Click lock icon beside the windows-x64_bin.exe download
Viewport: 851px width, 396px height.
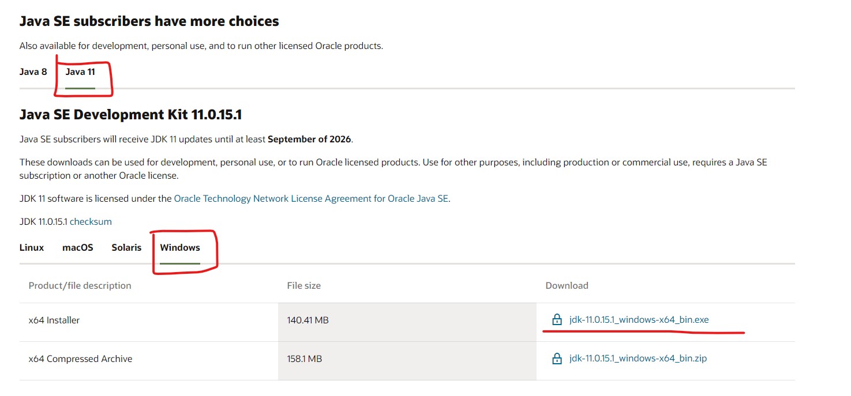pyautogui.click(x=557, y=319)
